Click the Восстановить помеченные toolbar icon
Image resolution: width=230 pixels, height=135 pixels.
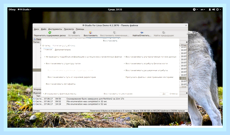click(115, 32)
